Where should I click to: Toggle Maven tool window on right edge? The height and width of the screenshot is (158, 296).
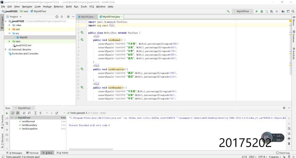tap(294, 21)
